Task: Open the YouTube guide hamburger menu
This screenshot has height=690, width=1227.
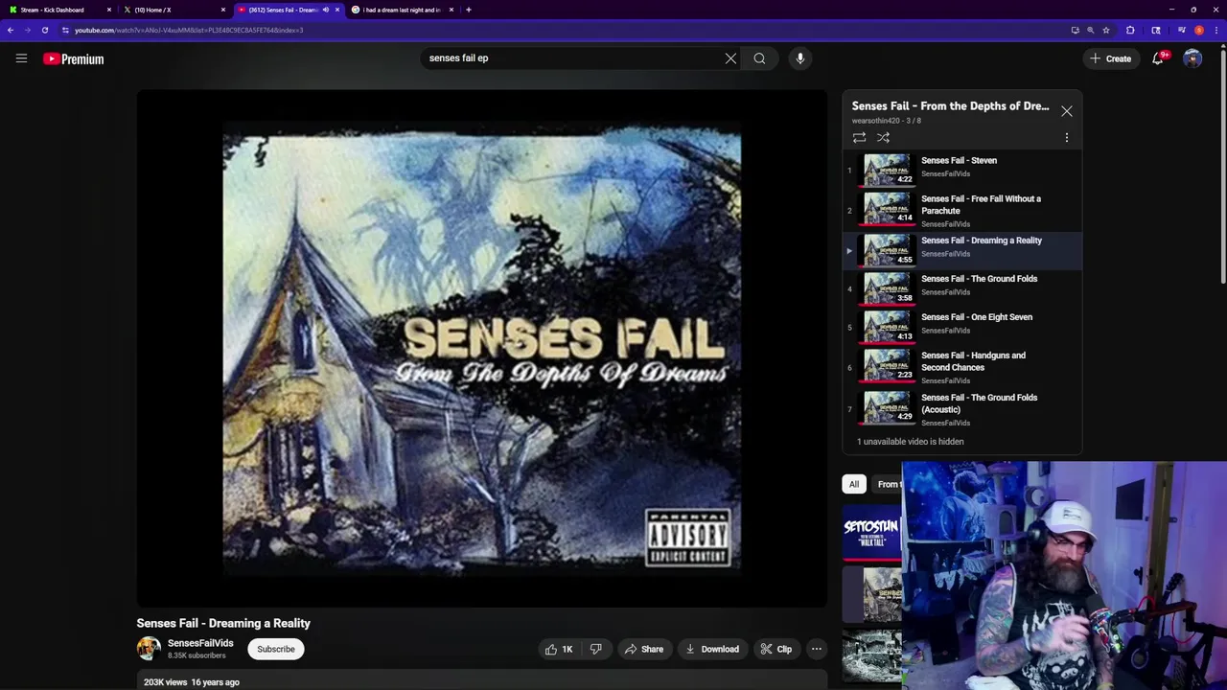Action: tap(21, 58)
